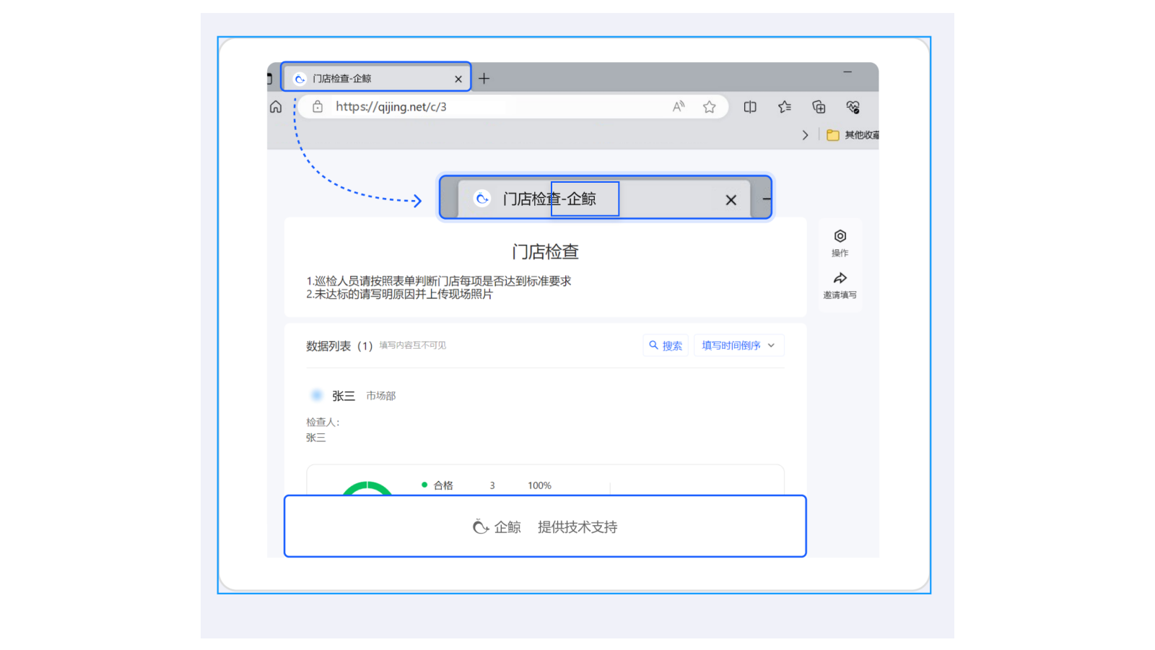This screenshot has height=650, width=1155.
Task: Click the 企鲸 提供技术支持 footer link
Action: coord(545,526)
